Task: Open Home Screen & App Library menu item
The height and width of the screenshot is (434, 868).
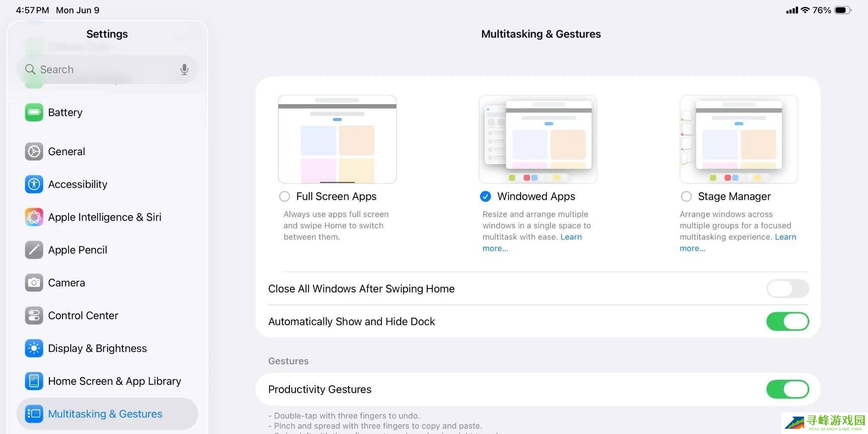Action: tap(107, 381)
